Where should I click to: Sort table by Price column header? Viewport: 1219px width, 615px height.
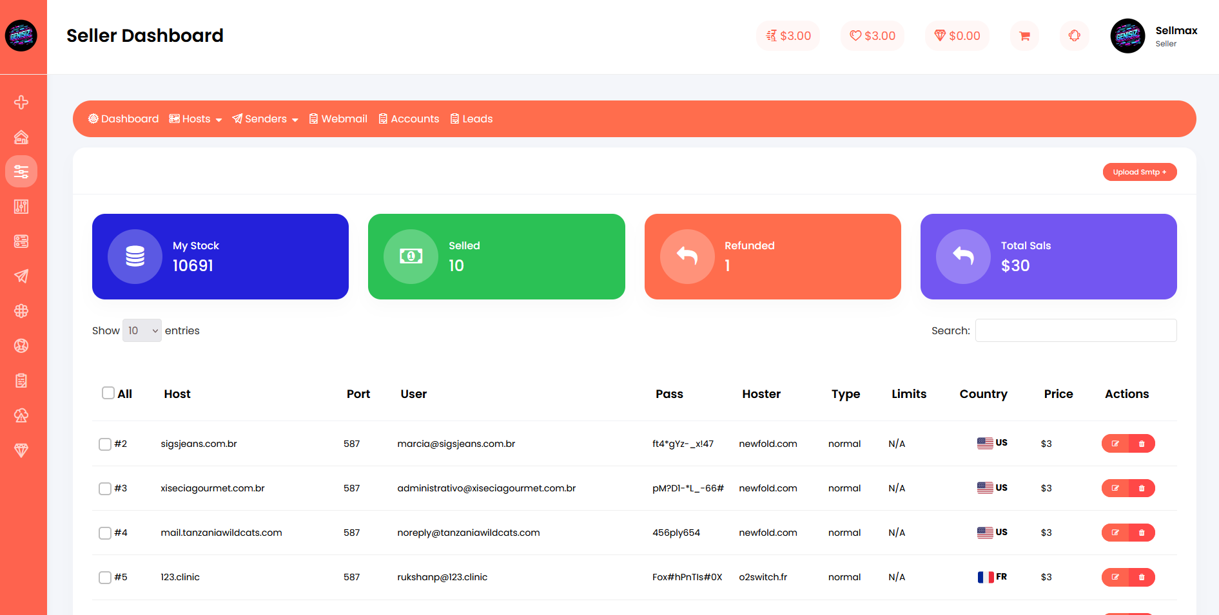click(1058, 394)
